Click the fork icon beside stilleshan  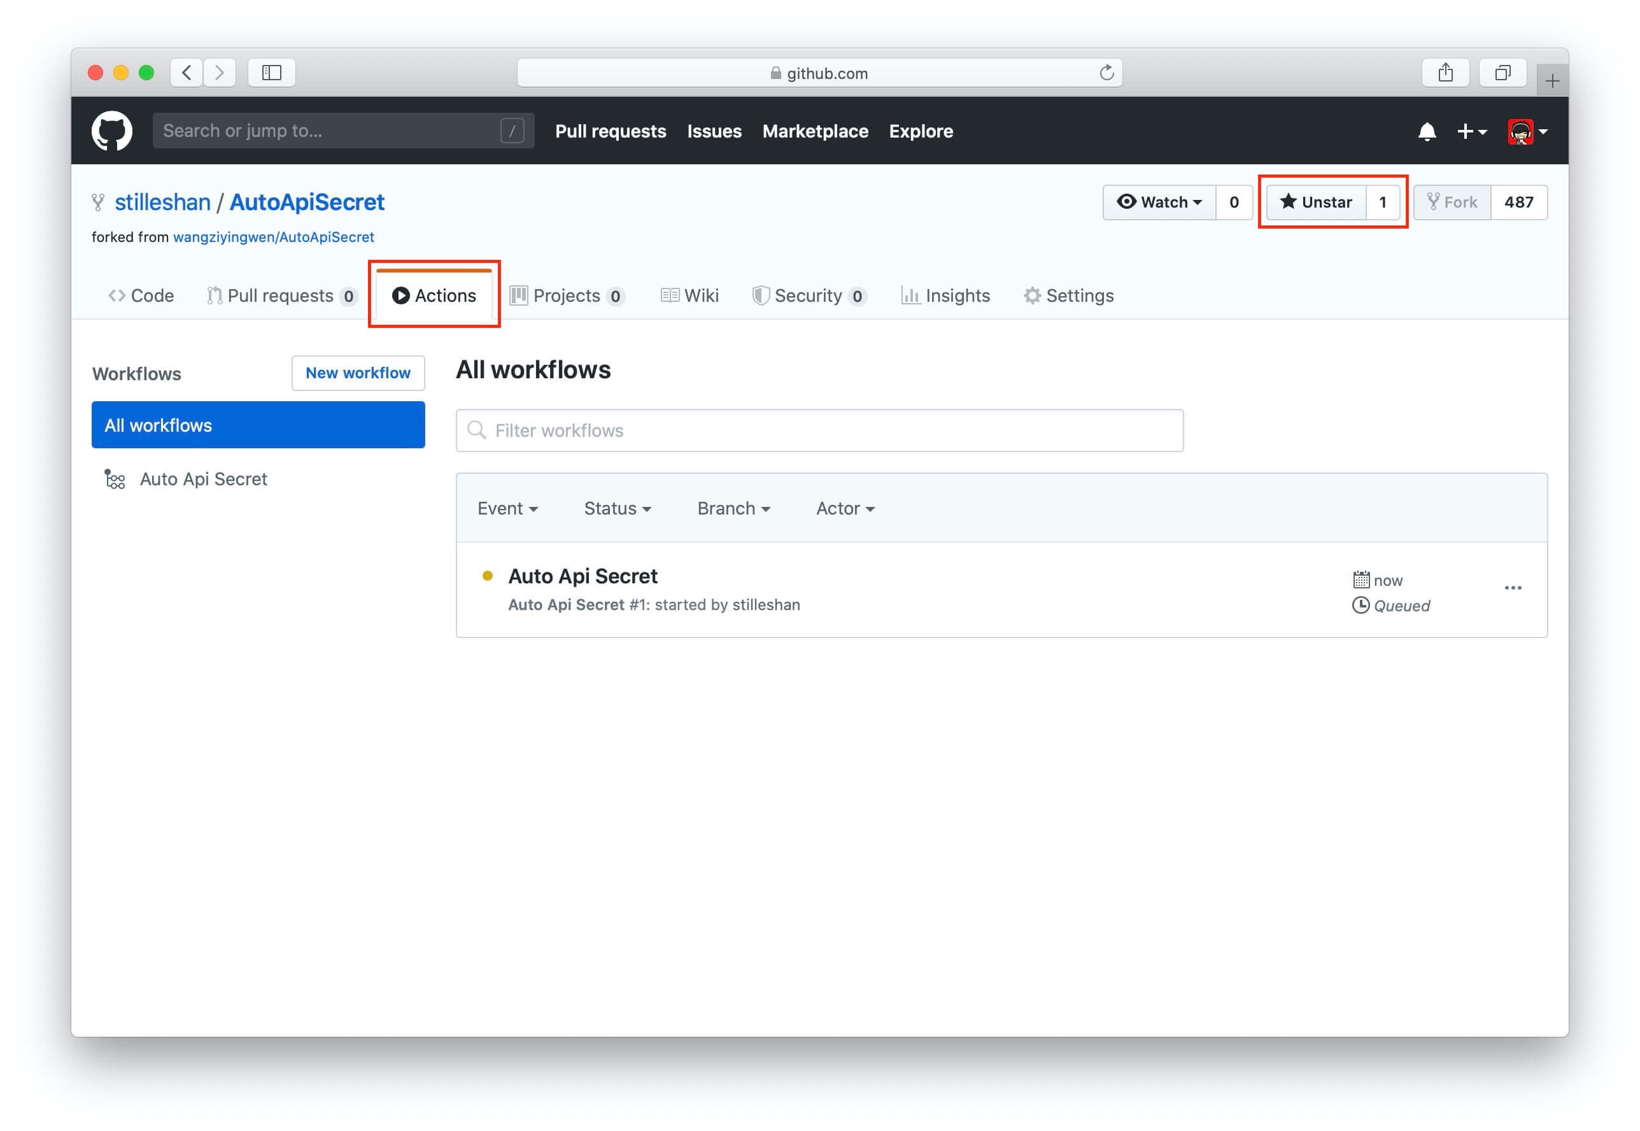[99, 202]
